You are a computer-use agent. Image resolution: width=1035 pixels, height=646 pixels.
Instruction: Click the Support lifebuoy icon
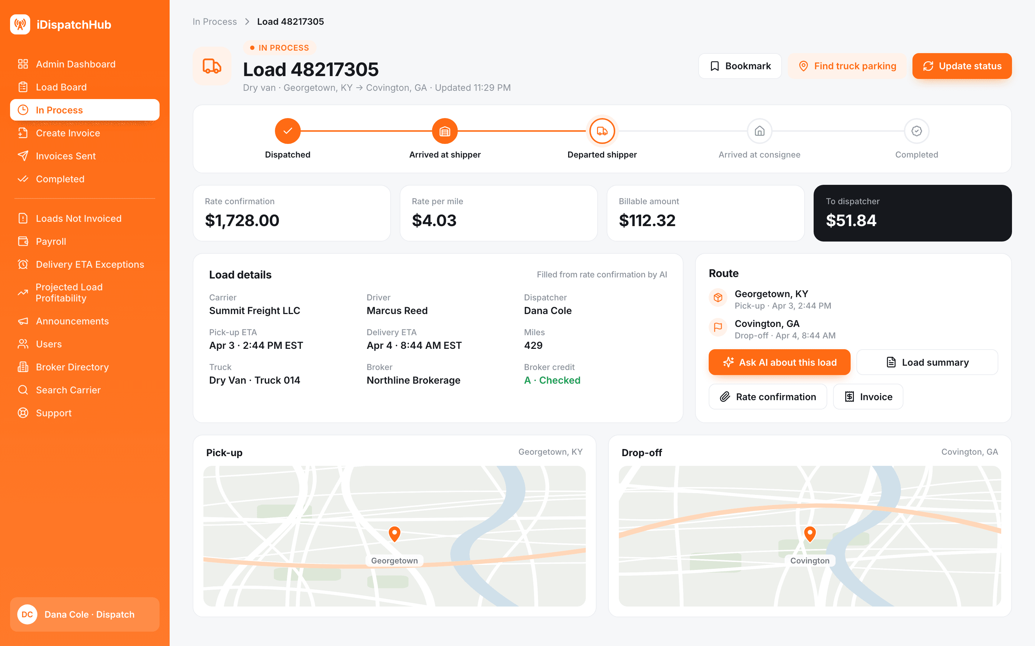(x=23, y=413)
